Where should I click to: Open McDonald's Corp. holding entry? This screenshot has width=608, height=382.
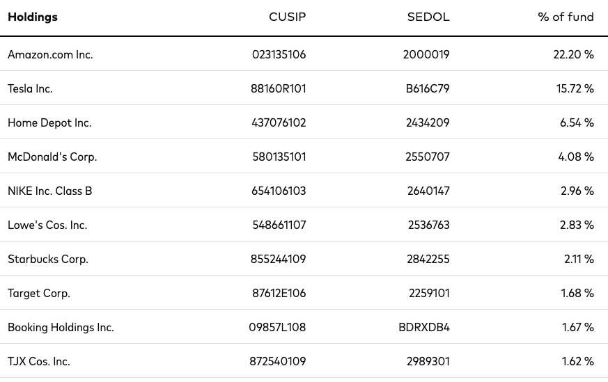click(52, 157)
